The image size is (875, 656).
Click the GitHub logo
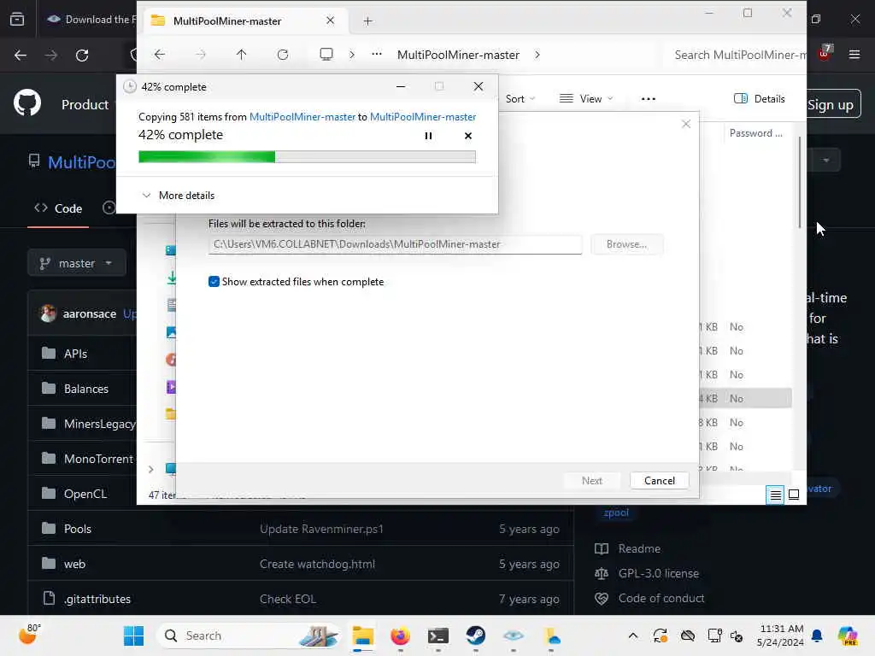point(27,102)
